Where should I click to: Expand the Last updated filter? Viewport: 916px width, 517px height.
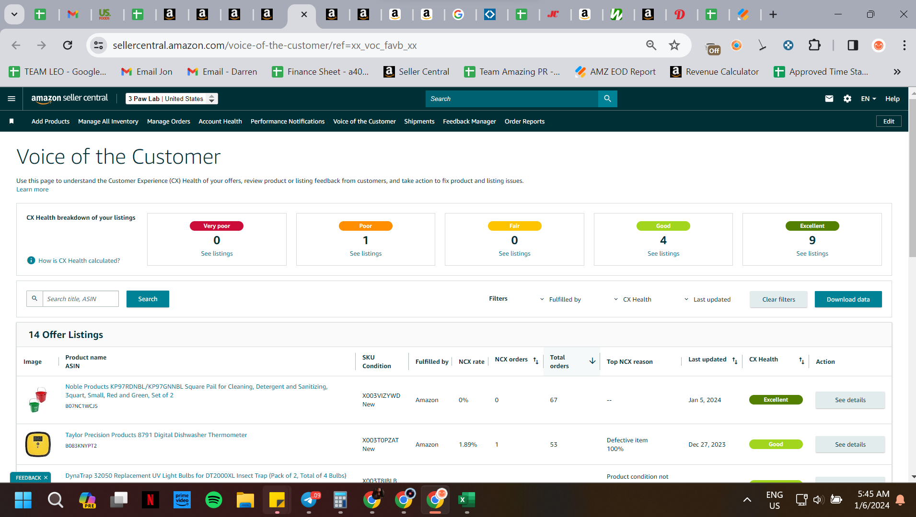click(707, 299)
